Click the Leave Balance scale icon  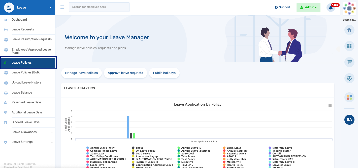tap(6, 93)
